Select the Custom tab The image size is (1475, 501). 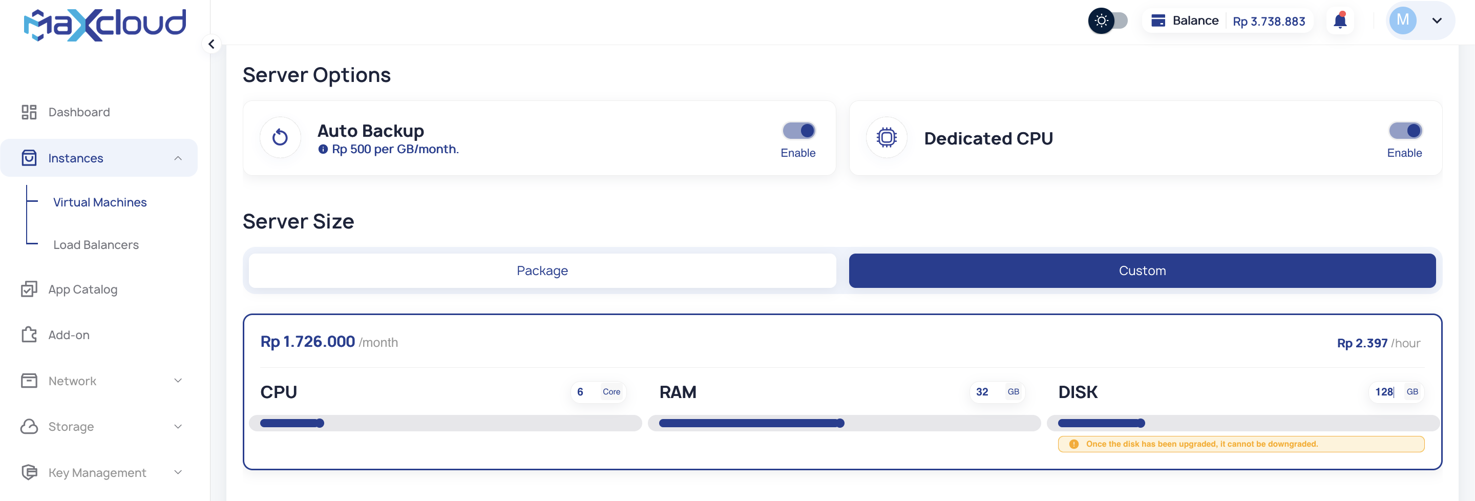1142,271
